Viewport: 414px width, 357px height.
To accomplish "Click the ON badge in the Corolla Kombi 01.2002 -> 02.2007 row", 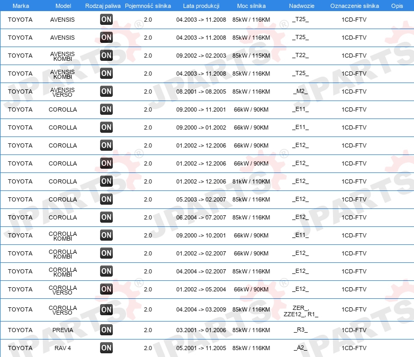I will click(106, 253).
